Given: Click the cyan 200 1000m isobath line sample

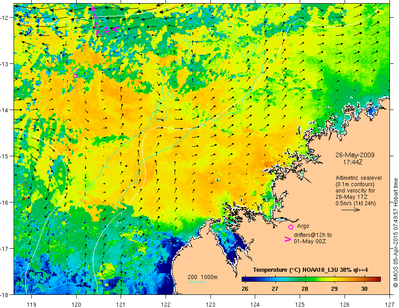Looking at the screenshot, I should click(197, 282).
